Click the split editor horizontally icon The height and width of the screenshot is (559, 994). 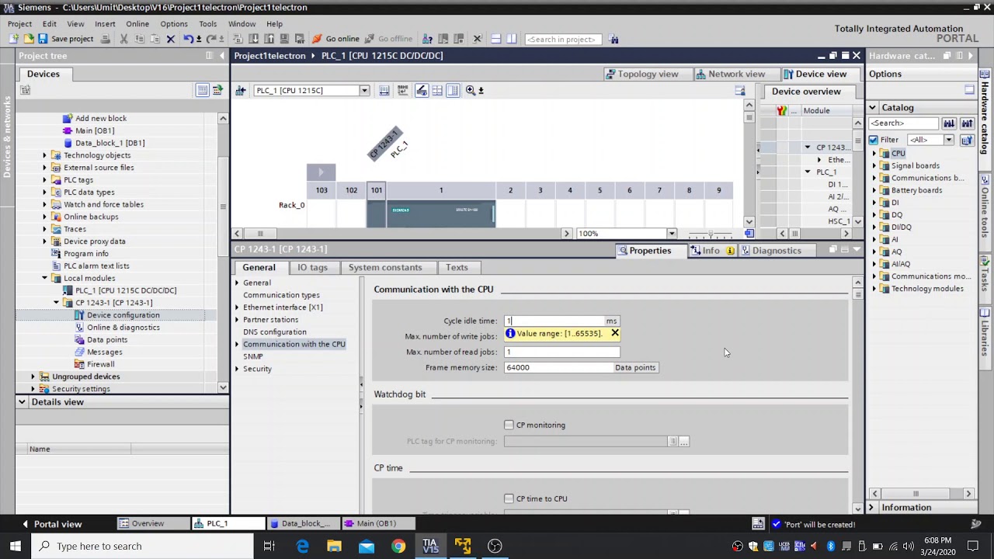[495, 39]
